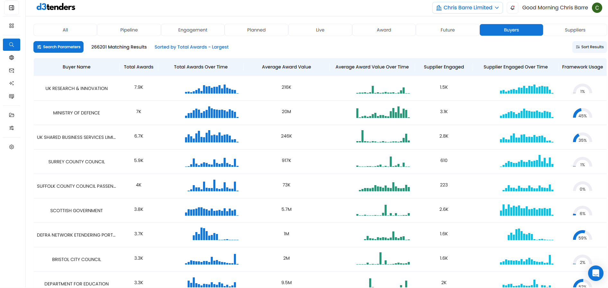Open the folder icon in sidebar

click(12, 115)
